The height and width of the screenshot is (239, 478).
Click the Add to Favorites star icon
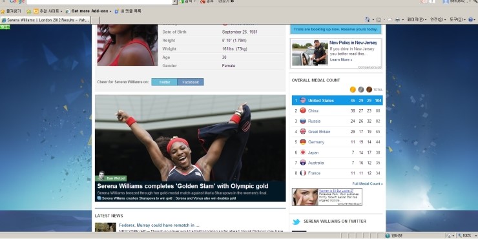tap(28, 11)
